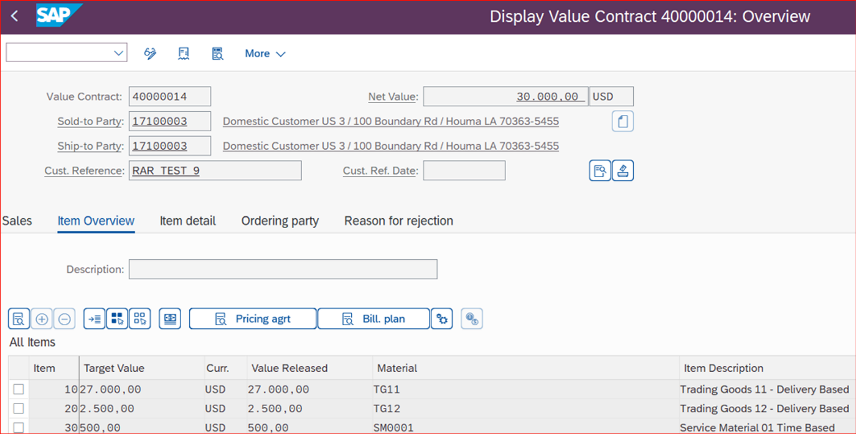Check the box for item 30

coord(19,427)
